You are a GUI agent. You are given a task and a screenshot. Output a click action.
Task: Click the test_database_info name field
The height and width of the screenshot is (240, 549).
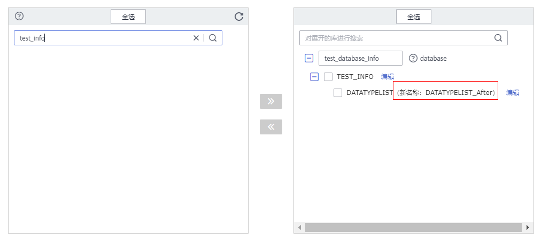coord(360,58)
